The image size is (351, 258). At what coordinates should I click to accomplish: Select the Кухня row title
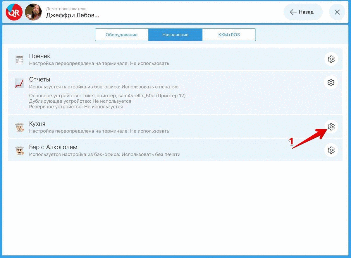(x=37, y=124)
